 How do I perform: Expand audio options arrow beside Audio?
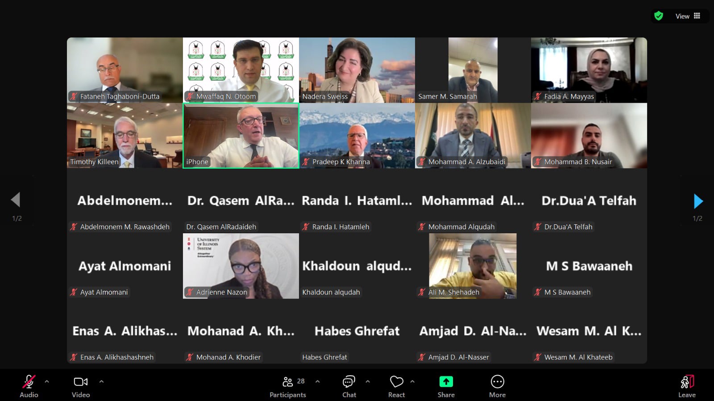tap(47, 382)
